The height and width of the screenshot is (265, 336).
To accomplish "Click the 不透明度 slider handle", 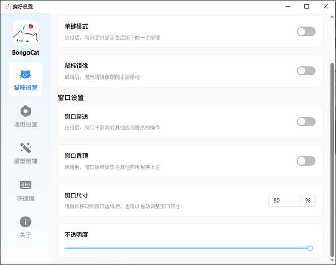I will click(x=310, y=248).
